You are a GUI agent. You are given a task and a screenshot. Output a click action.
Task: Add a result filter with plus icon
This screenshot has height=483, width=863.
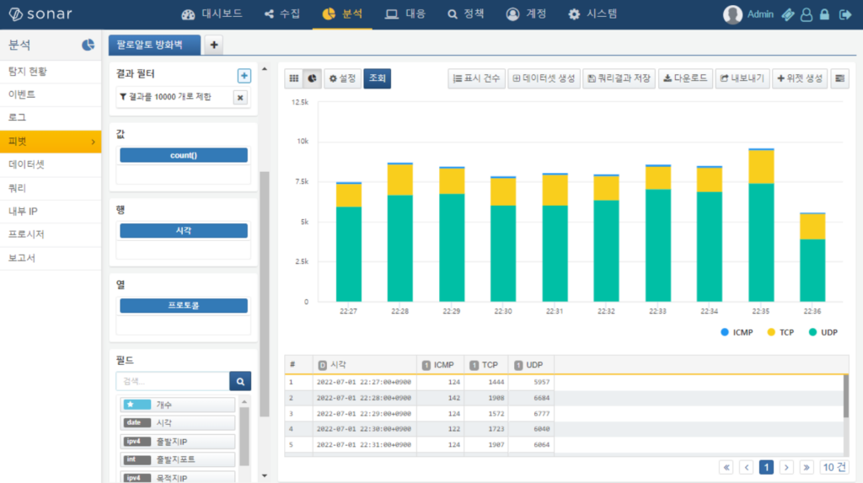tap(244, 76)
